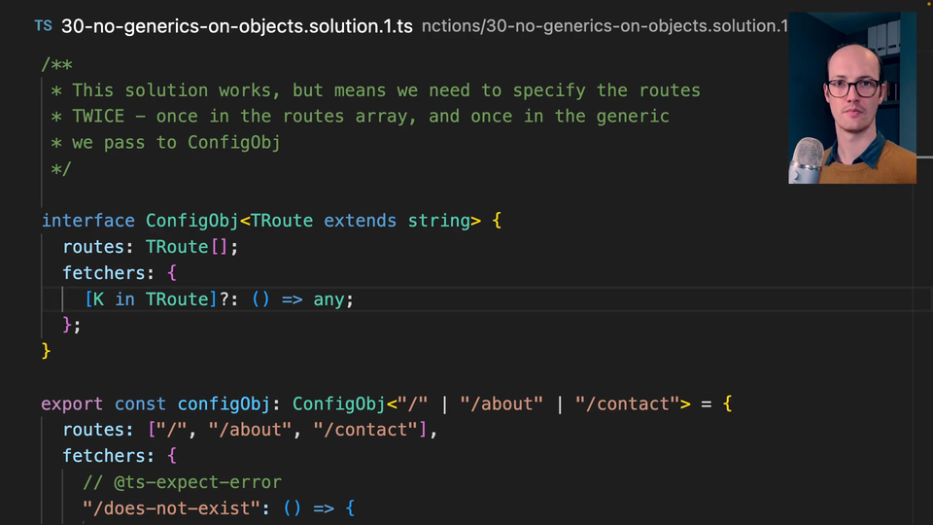Click the 'routes' property inside the interface
933x525 pixels.
[x=93, y=247]
